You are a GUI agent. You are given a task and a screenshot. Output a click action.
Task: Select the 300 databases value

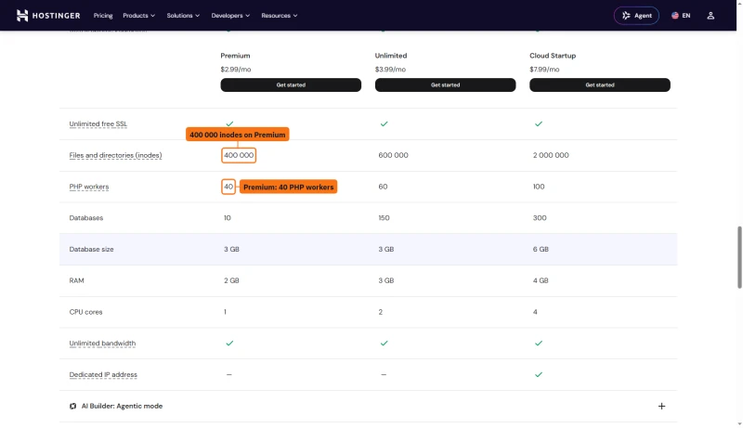point(540,218)
